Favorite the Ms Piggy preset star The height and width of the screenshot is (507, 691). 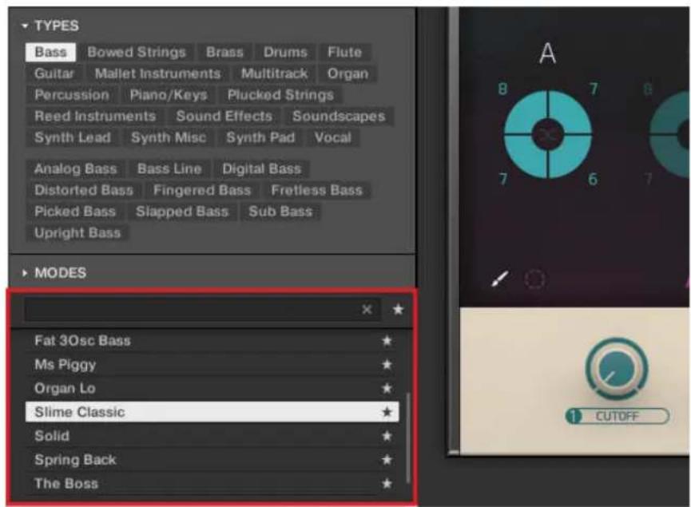387,364
